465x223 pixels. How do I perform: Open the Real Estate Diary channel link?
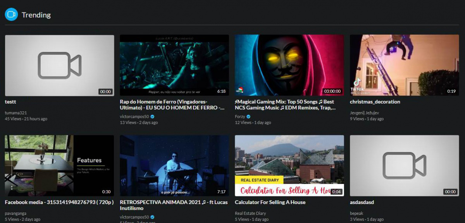click(250, 213)
